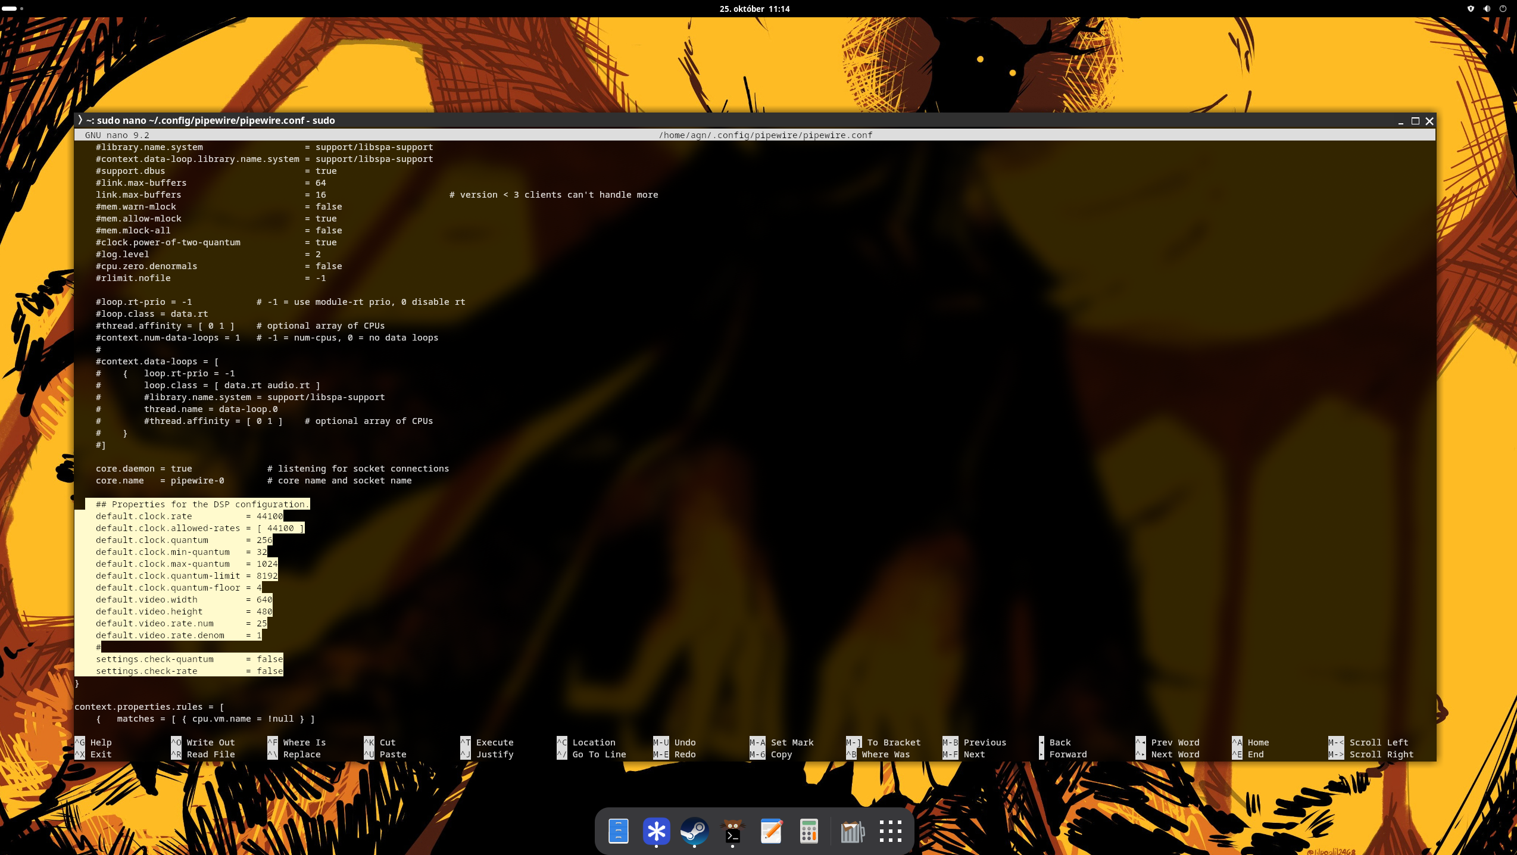Launch the Calculator from the dock

coord(809,831)
